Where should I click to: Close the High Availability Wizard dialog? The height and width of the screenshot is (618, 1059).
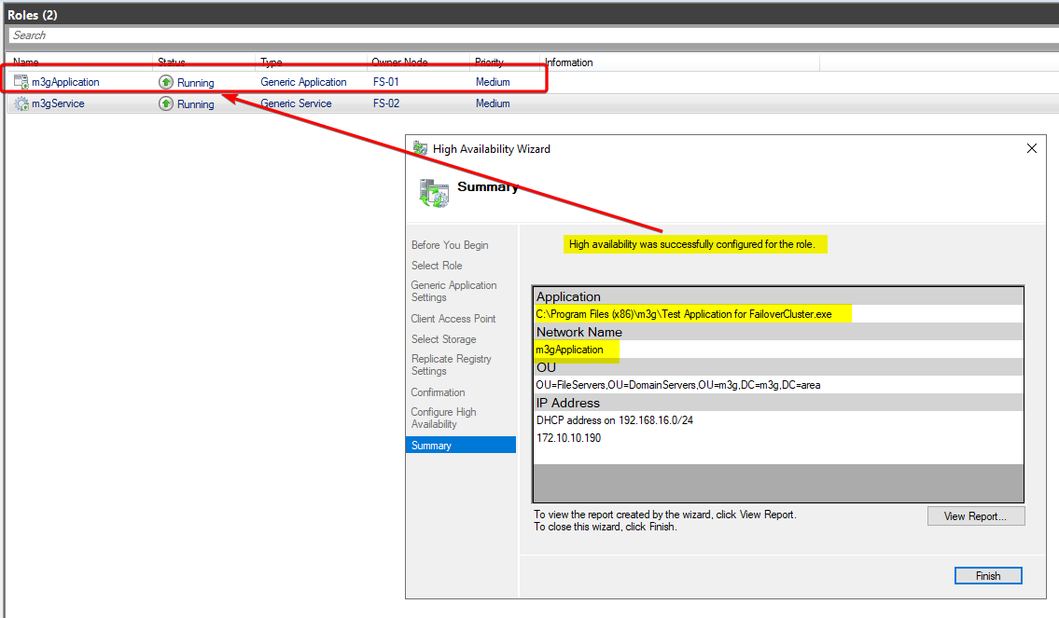(1031, 148)
